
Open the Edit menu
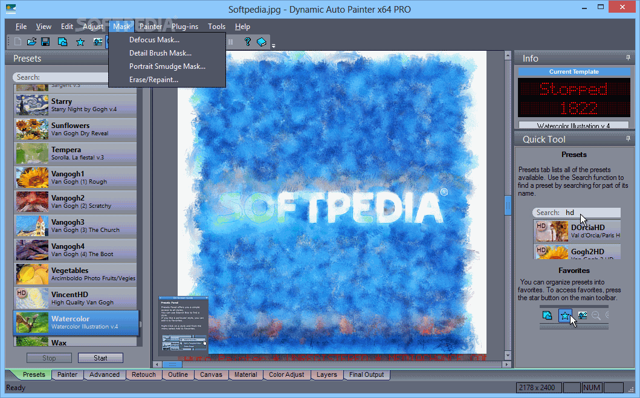(x=67, y=27)
